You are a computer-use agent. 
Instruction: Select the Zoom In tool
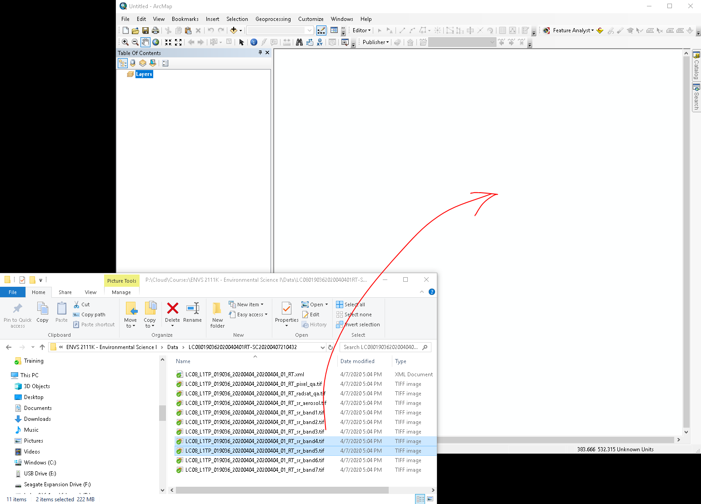click(x=125, y=42)
